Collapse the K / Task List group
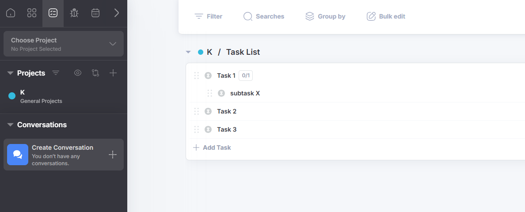The width and height of the screenshot is (525, 212). coord(188,52)
